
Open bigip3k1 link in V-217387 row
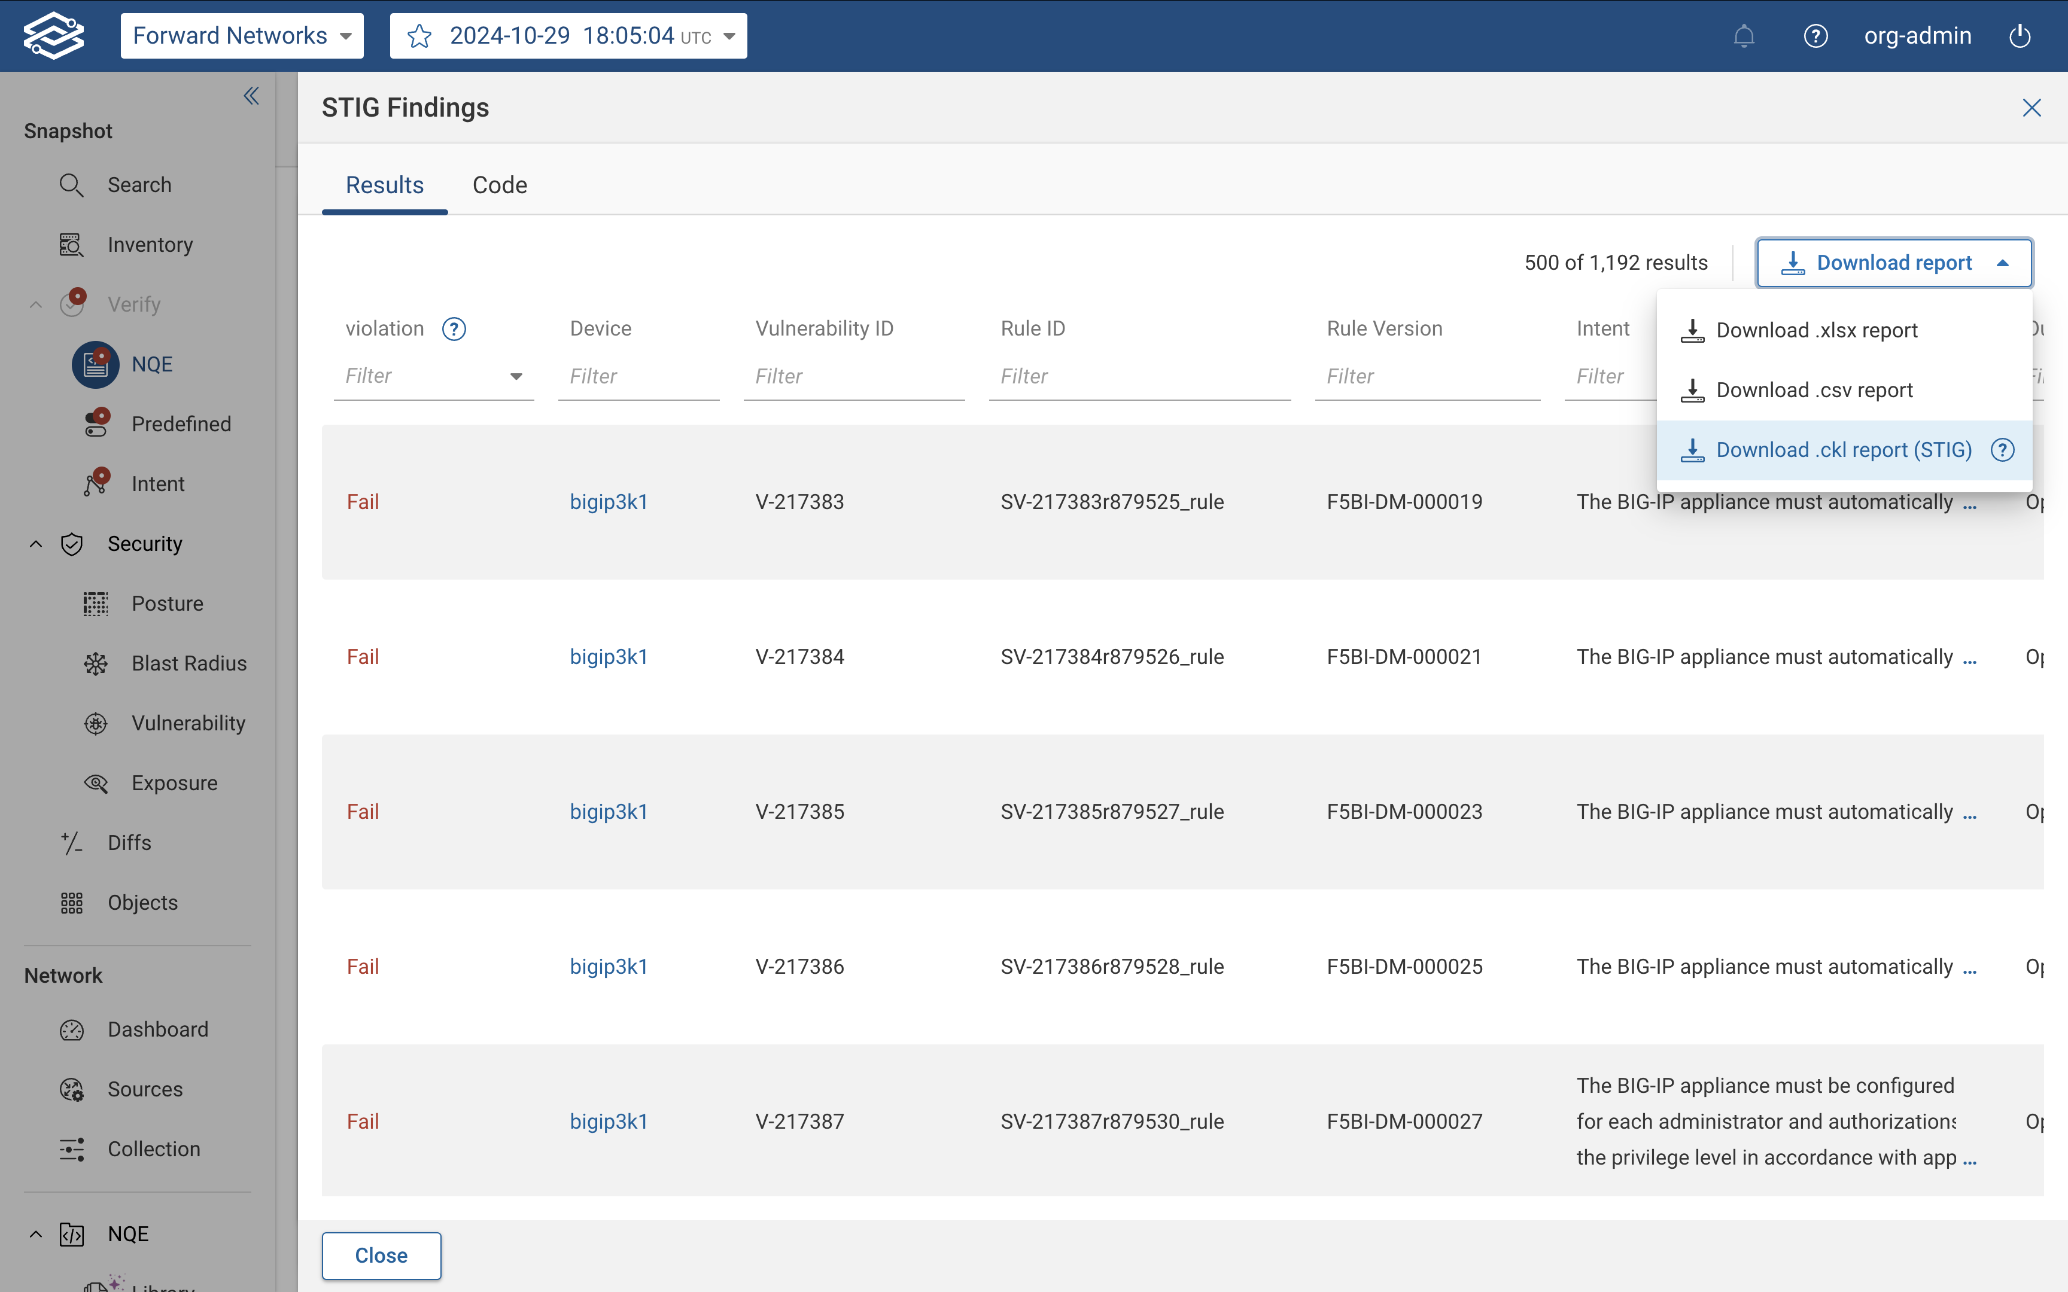609,1121
